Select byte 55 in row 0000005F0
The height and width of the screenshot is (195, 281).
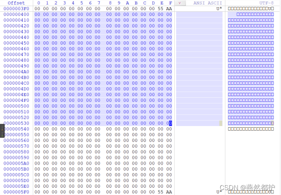(x=160, y=192)
